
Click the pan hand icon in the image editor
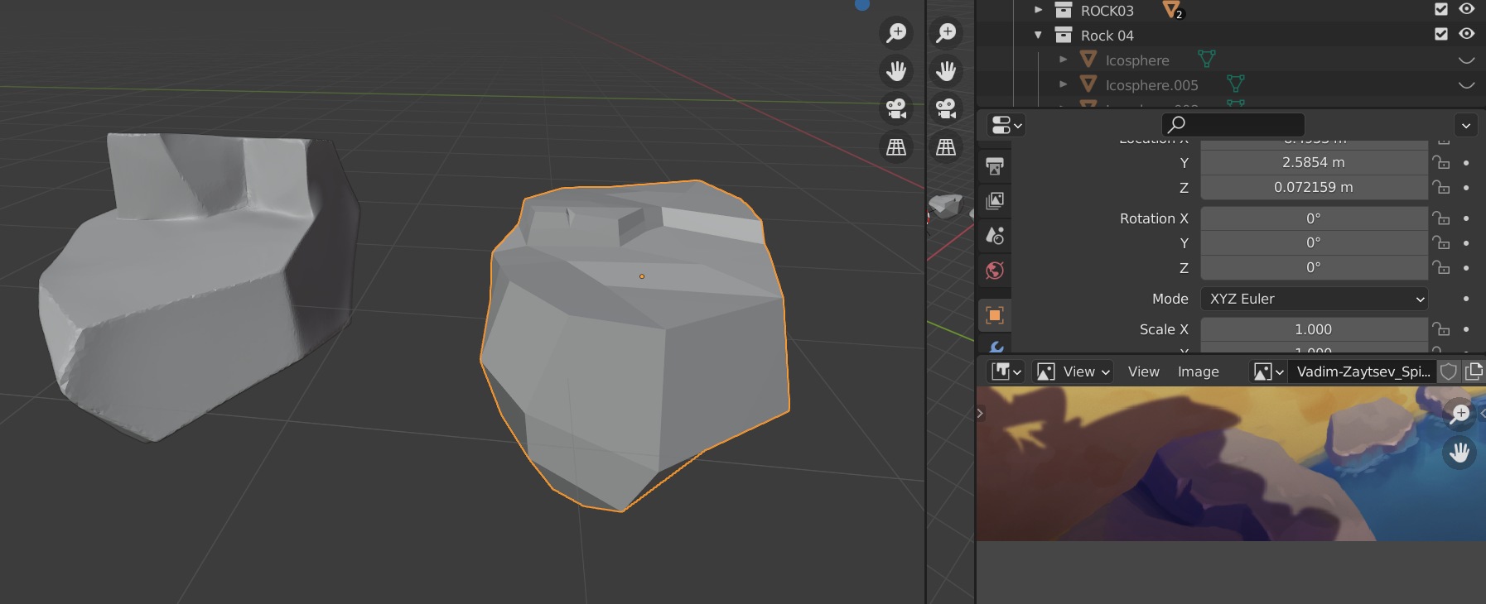(1459, 453)
